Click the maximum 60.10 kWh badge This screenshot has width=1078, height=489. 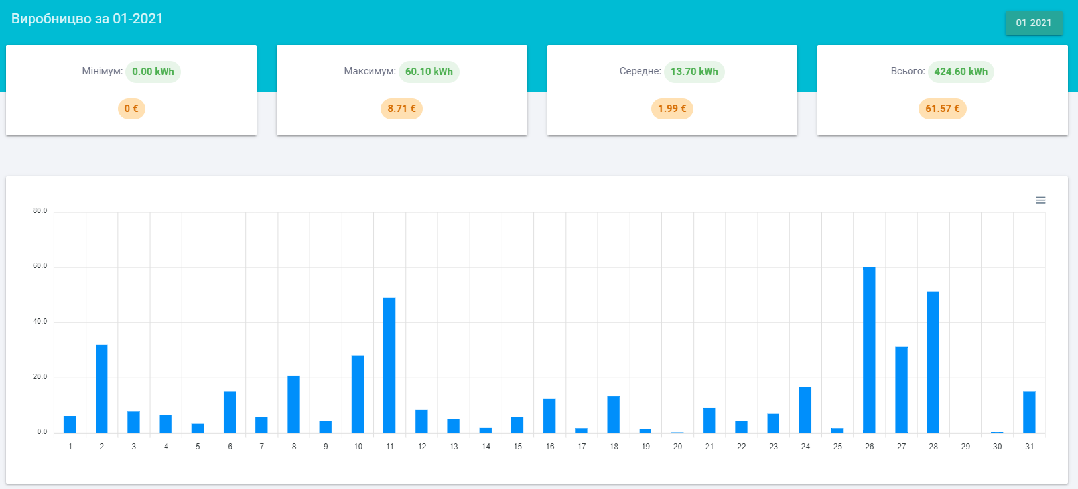click(x=429, y=72)
